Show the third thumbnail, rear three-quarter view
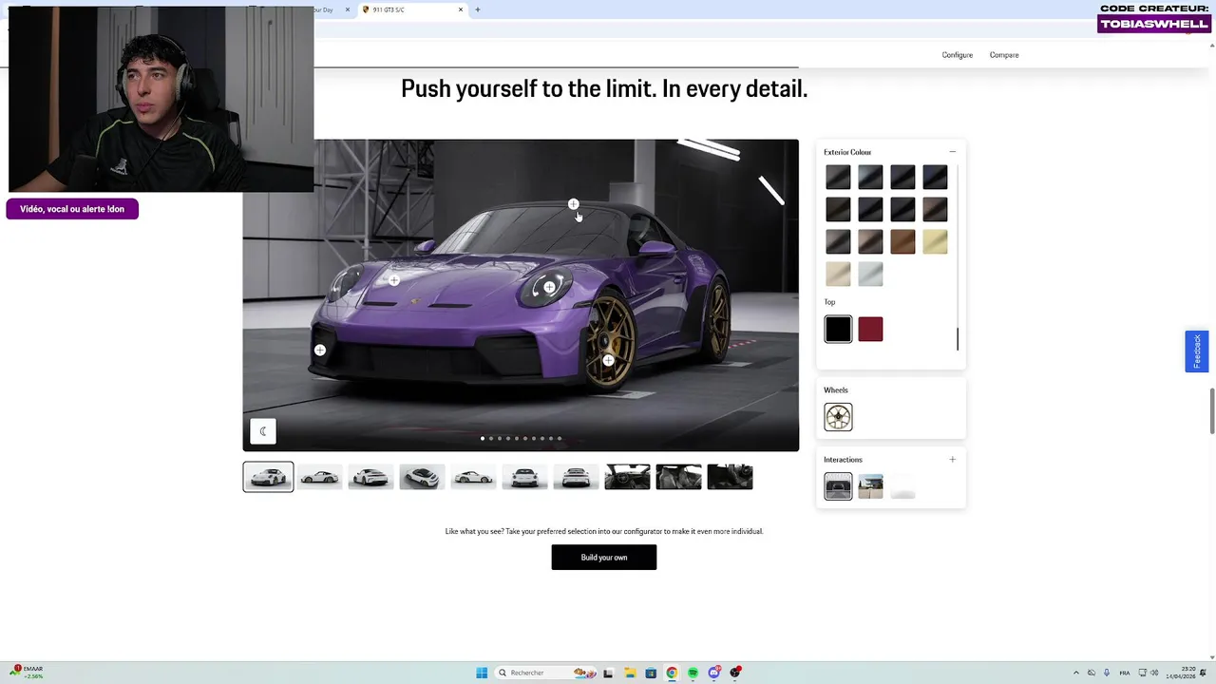Viewport: 1216px width, 684px height. [x=370, y=477]
